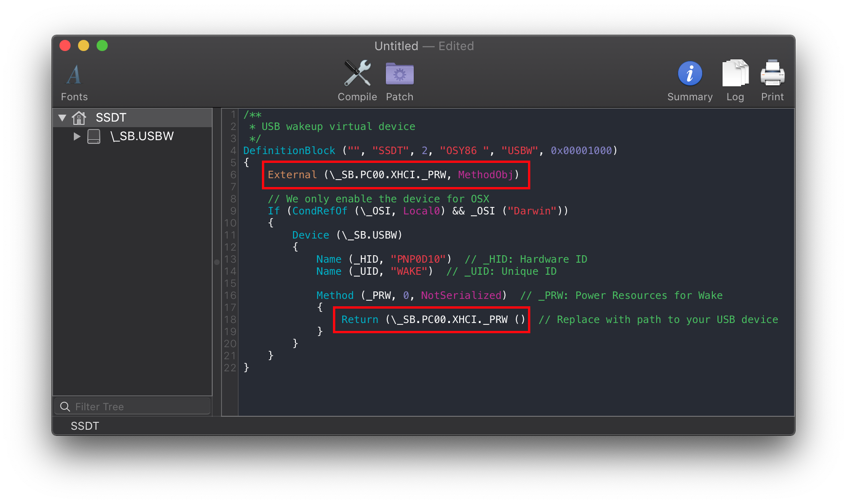Collapse the SSDT root tree node
This screenshot has height=504, width=847.
62,118
